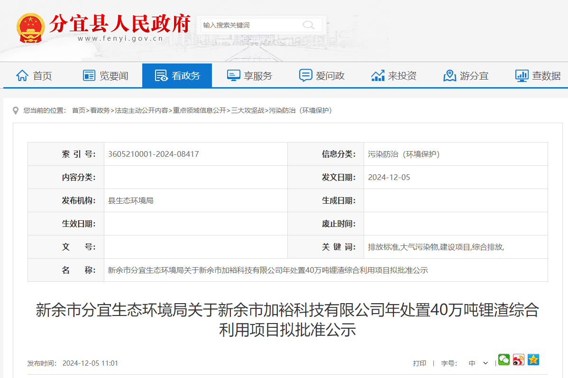This screenshot has height=378, width=568.
Task: Share the article to WeChat
Action: pyautogui.click(x=504, y=360)
